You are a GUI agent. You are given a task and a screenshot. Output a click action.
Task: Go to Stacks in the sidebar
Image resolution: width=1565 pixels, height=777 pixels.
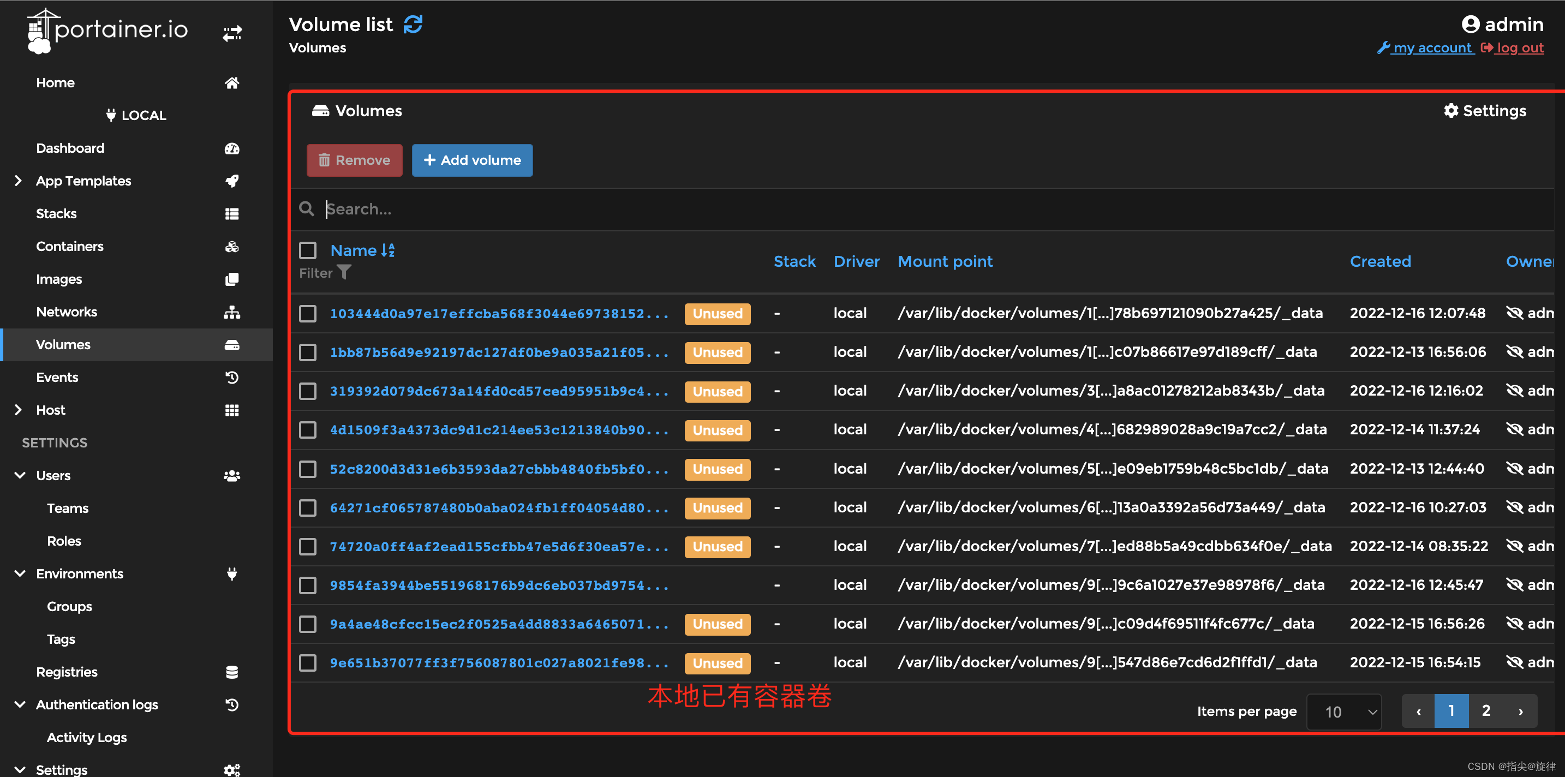pyautogui.click(x=57, y=214)
